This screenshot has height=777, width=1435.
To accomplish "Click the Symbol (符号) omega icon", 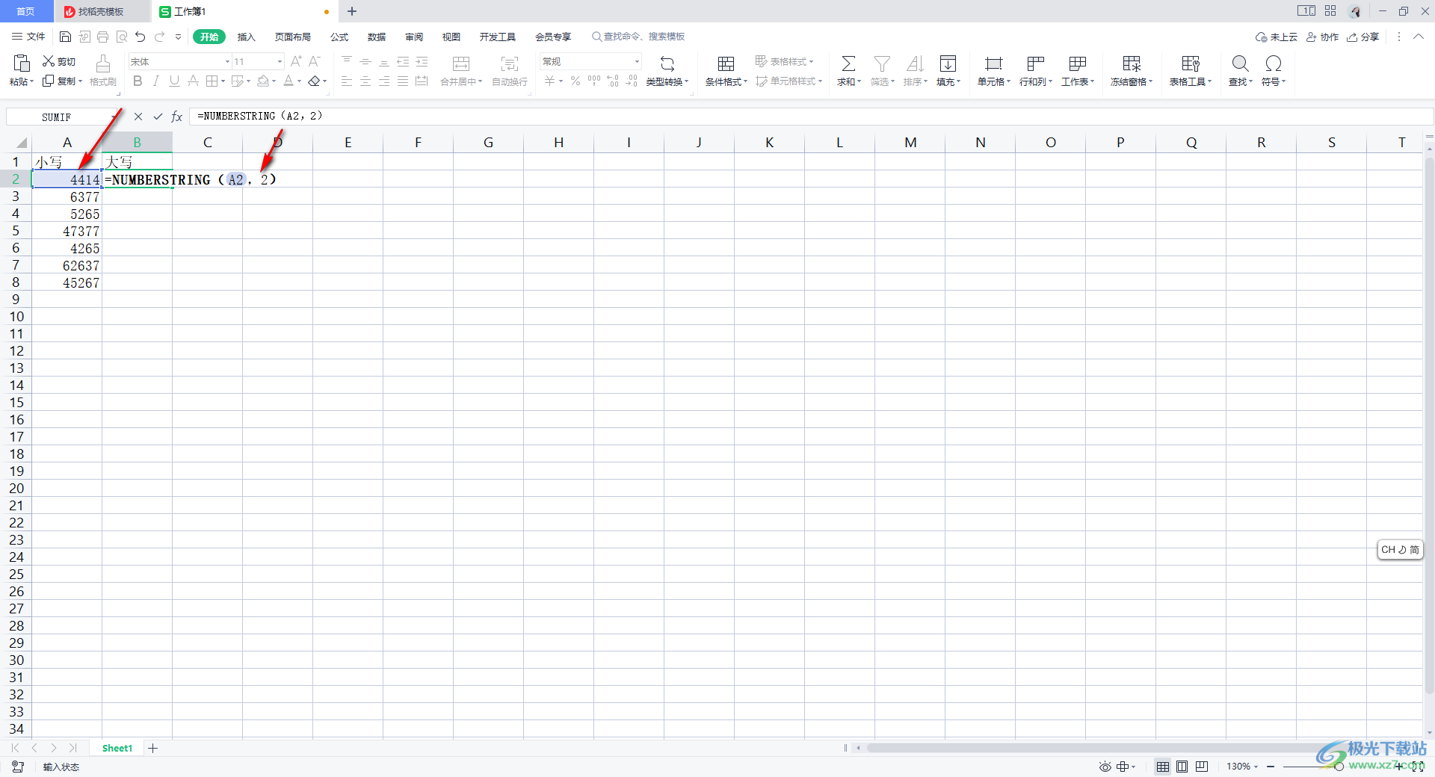I will pos(1274,64).
